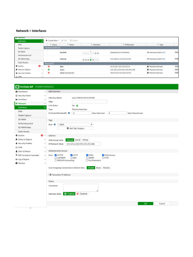193x257 pixels.
Task: Open the Create New dropdown
Action: 52,40
